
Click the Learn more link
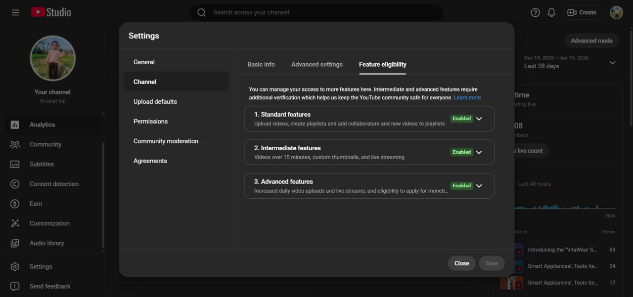[x=467, y=98]
